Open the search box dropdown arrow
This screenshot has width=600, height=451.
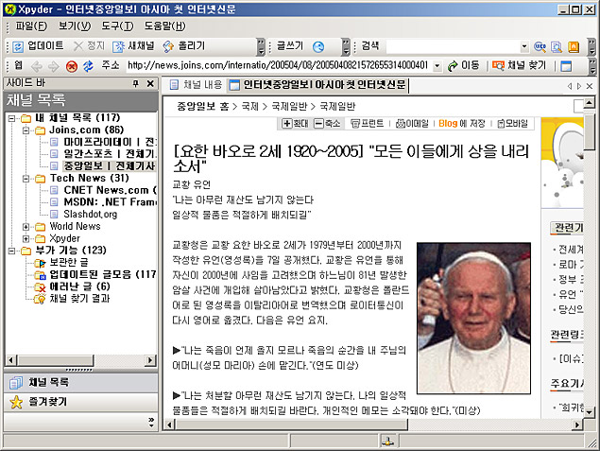(x=524, y=46)
